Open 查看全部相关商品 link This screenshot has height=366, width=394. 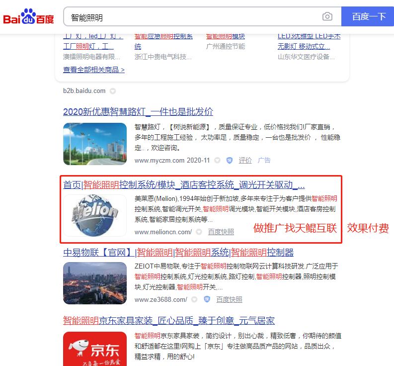tap(94, 70)
